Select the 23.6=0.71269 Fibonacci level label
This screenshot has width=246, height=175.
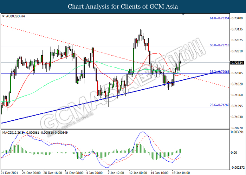[220, 105]
